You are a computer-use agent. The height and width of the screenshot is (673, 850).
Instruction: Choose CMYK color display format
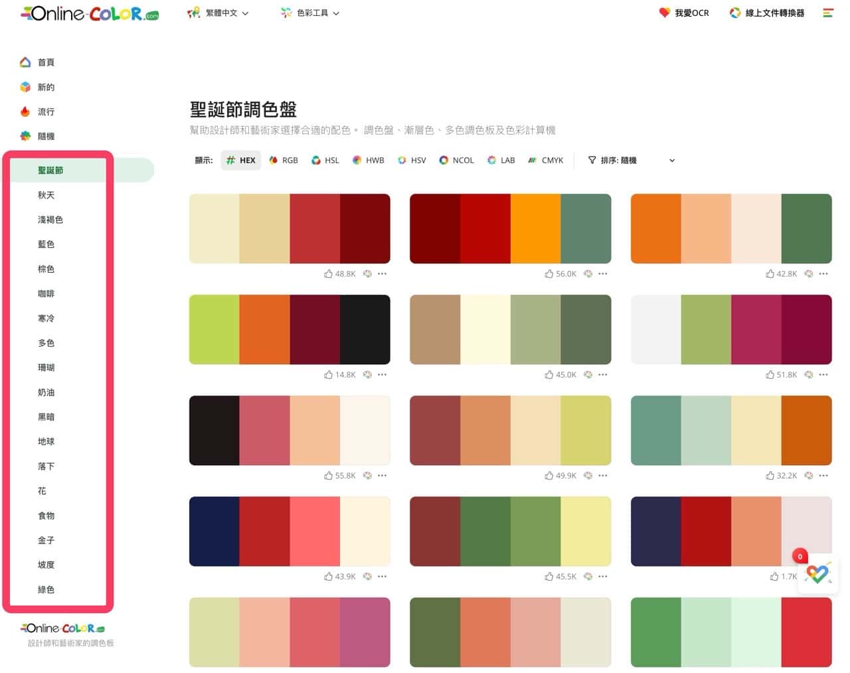[545, 160]
